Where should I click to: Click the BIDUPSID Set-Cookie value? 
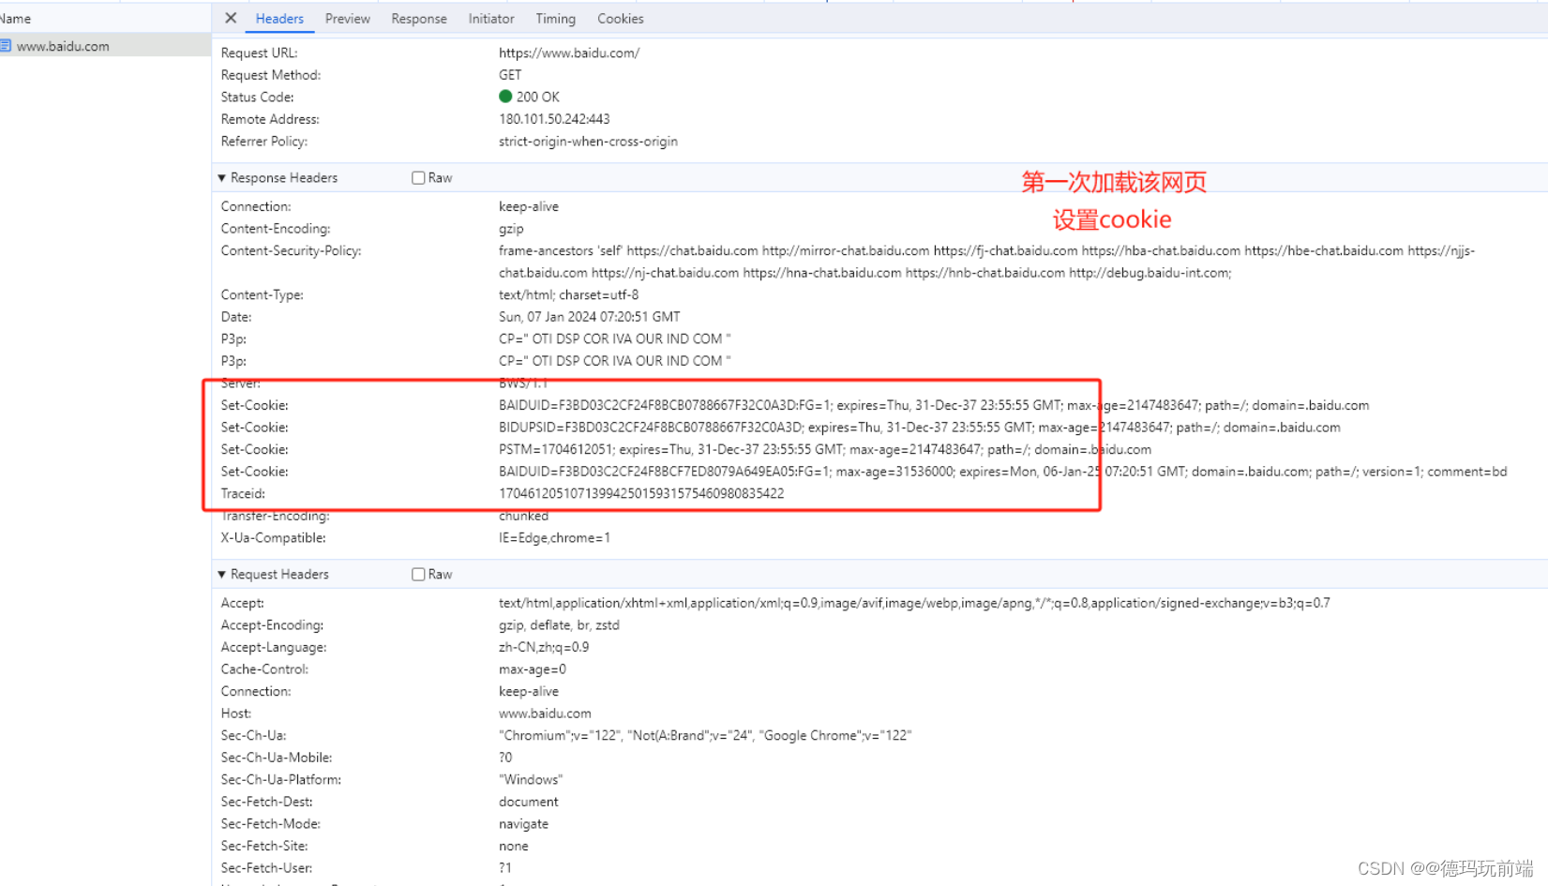tap(920, 428)
